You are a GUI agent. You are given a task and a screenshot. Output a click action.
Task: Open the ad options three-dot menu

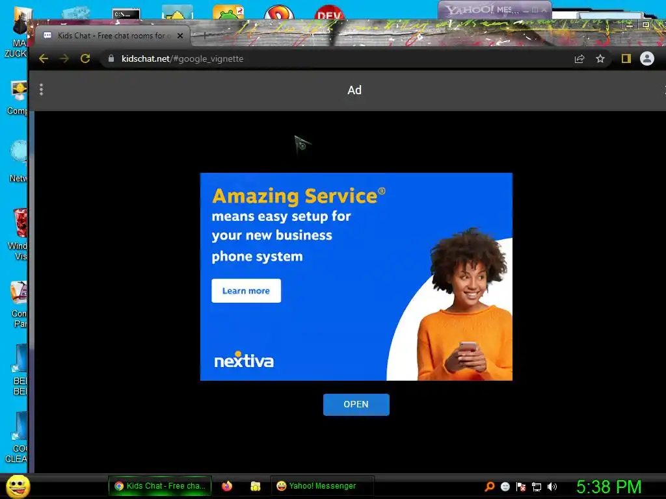click(x=41, y=90)
